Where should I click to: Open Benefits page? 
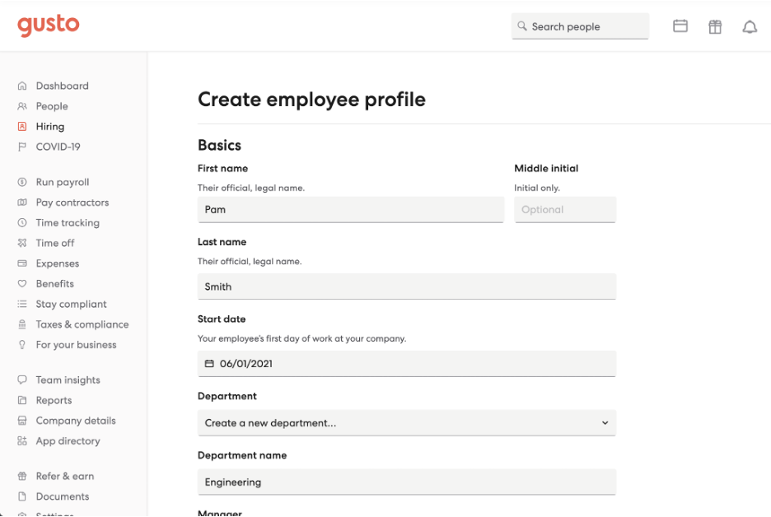54,283
